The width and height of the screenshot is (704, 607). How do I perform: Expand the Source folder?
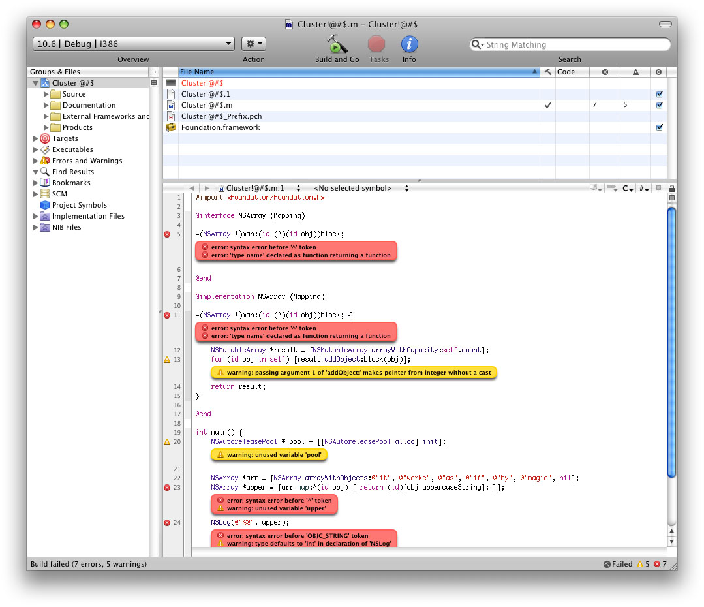tap(46, 95)
